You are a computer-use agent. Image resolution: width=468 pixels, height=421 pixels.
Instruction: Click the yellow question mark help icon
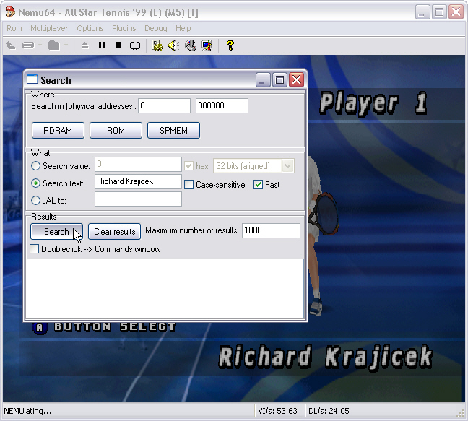click(x=230, y=45)
